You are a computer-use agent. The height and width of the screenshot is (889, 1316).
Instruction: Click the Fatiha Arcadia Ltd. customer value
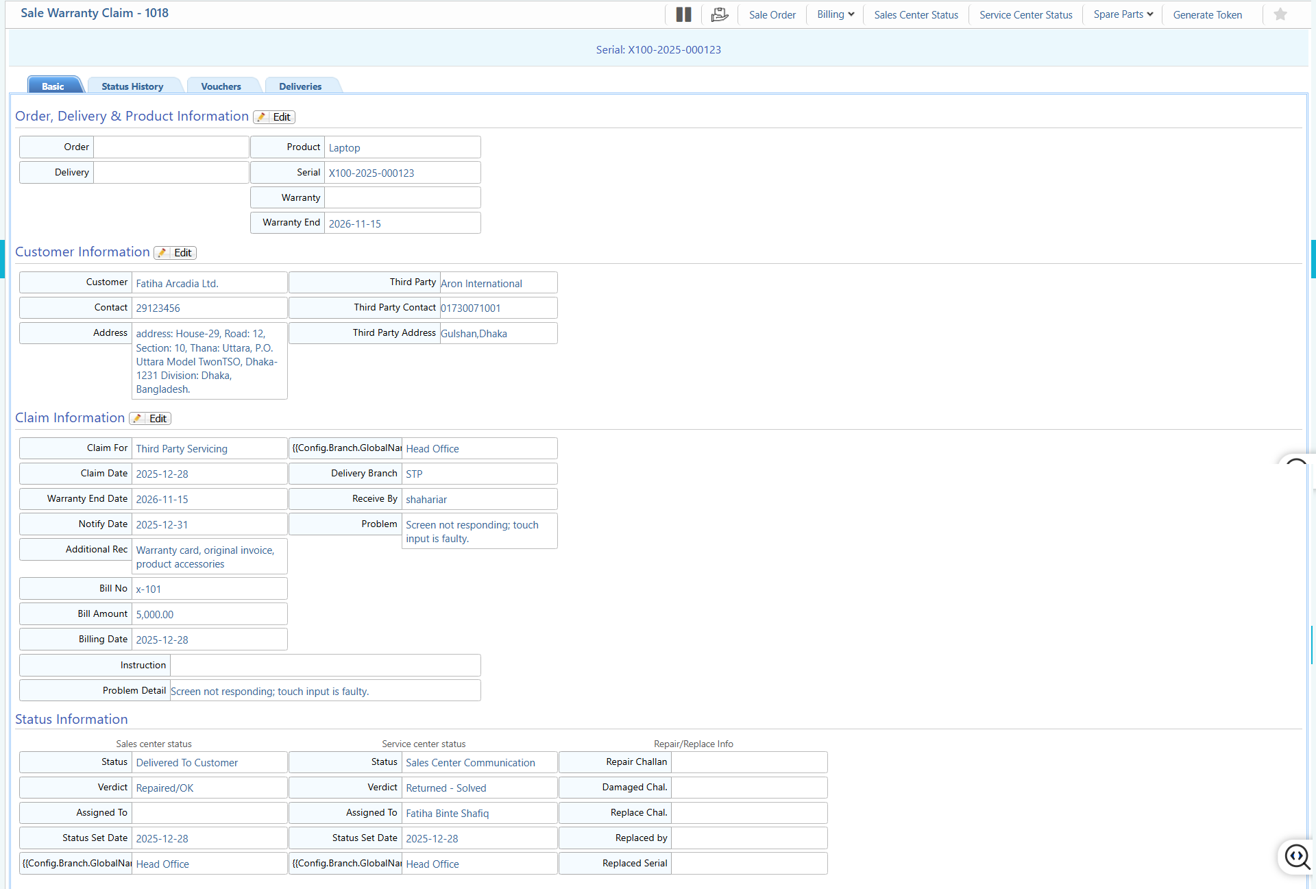click(x=177, y=284)
